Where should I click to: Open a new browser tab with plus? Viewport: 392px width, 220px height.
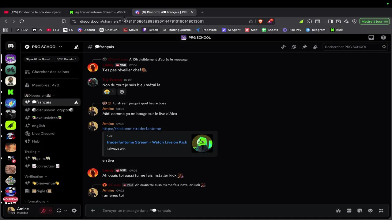click(202, 12)
